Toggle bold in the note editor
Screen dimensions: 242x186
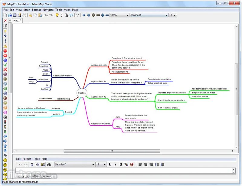click(x=110, y=165)
